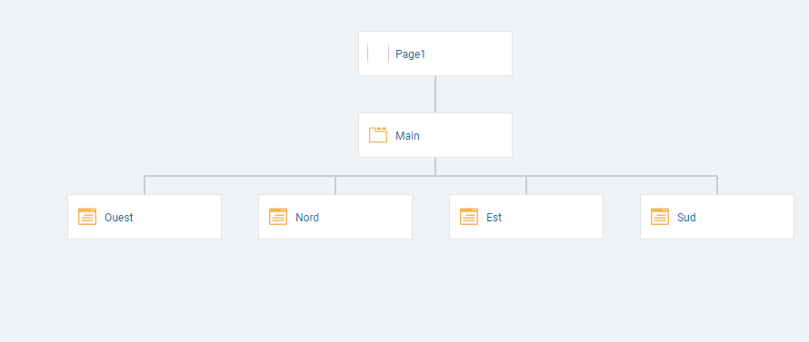Image resolution: width=809 pixels, height=342 pixels.
Task: Click empty area inside Nord card
Action: (x=366, y=217)
